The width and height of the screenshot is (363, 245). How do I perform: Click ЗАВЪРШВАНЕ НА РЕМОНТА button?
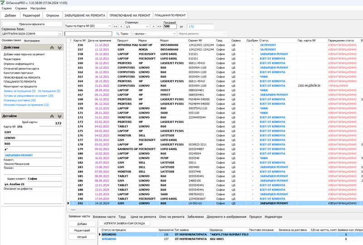[x=85, y=15]
